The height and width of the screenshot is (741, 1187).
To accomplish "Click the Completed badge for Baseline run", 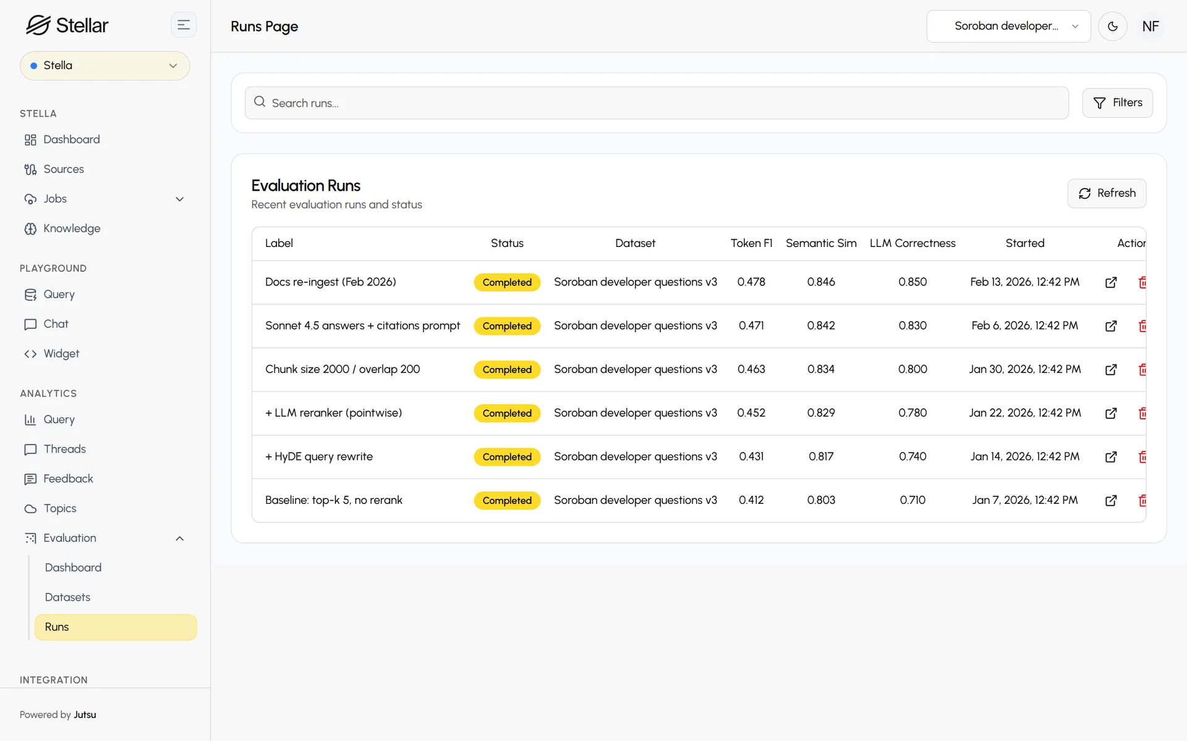I will click(x=507, y=500).
